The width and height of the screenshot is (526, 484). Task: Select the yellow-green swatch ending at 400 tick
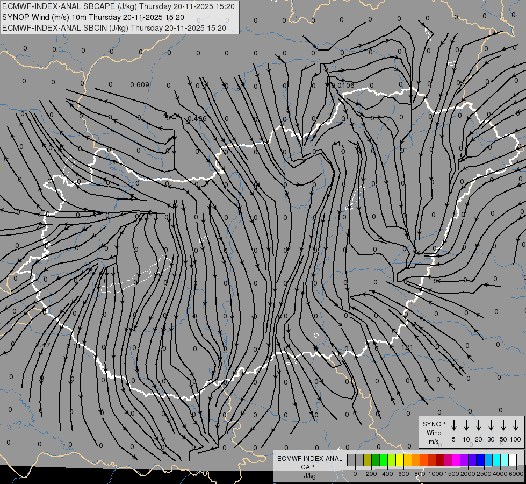(x=392, y=460)
